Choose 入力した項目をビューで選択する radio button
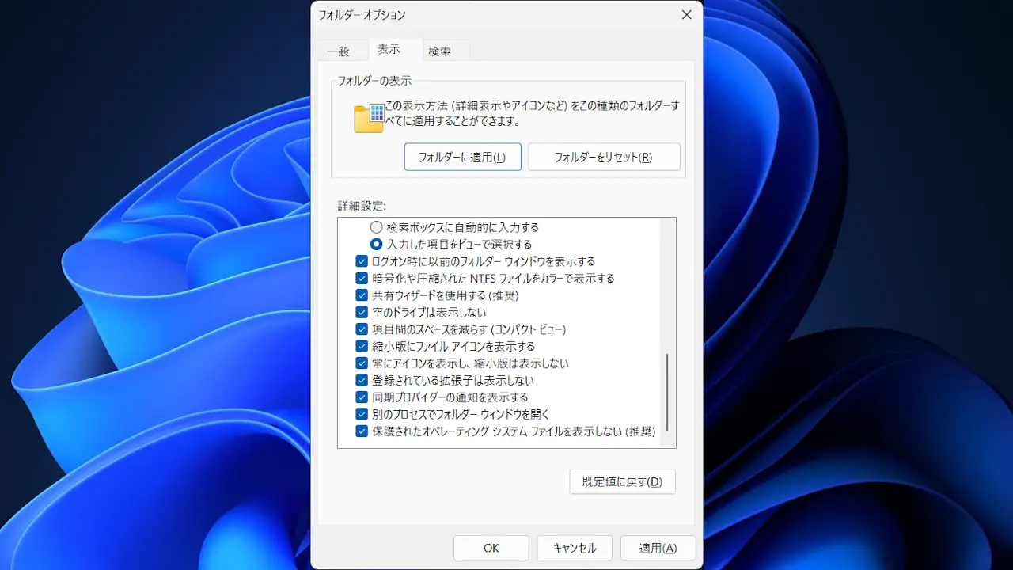Screen dimensions: 1013x570 click(377, 244)
